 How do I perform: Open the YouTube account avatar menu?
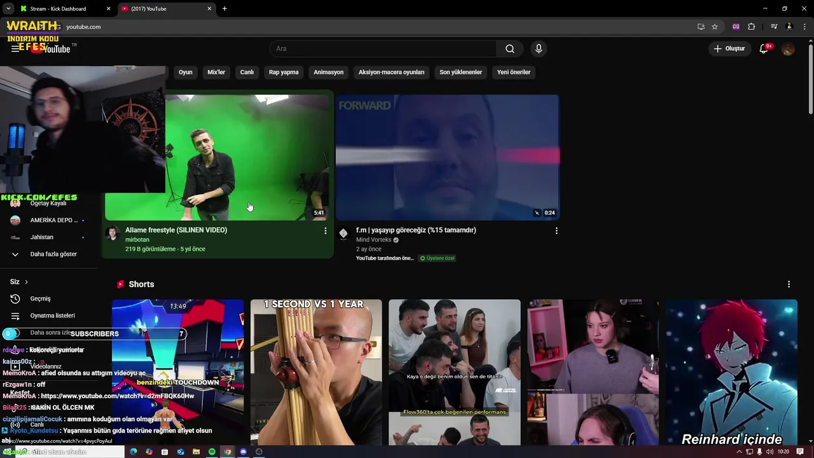[x=788, y=49]
